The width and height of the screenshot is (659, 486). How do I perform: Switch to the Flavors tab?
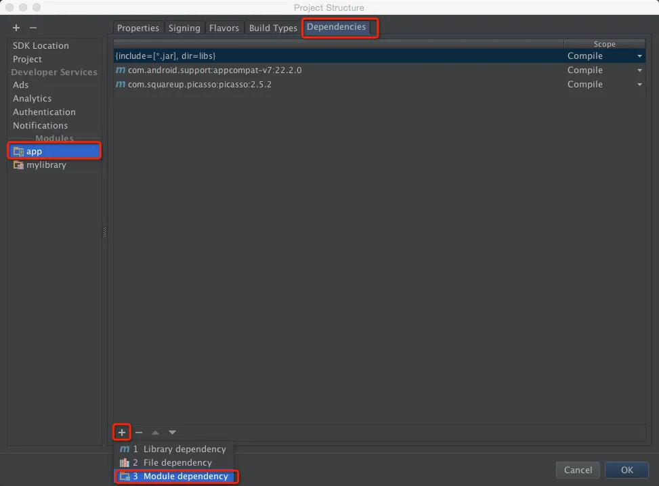[224, 28]
